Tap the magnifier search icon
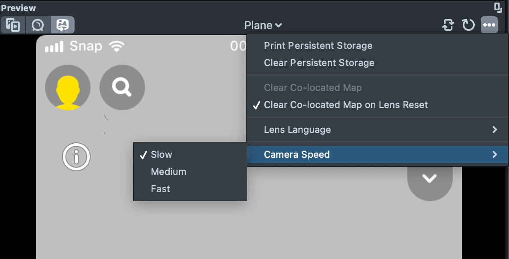Screen dimensions: 509x259 coord(122,87)
